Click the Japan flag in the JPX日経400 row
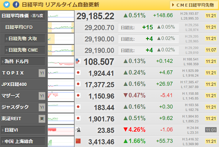This screenshot has height=147, width=219. coord(78,84)
